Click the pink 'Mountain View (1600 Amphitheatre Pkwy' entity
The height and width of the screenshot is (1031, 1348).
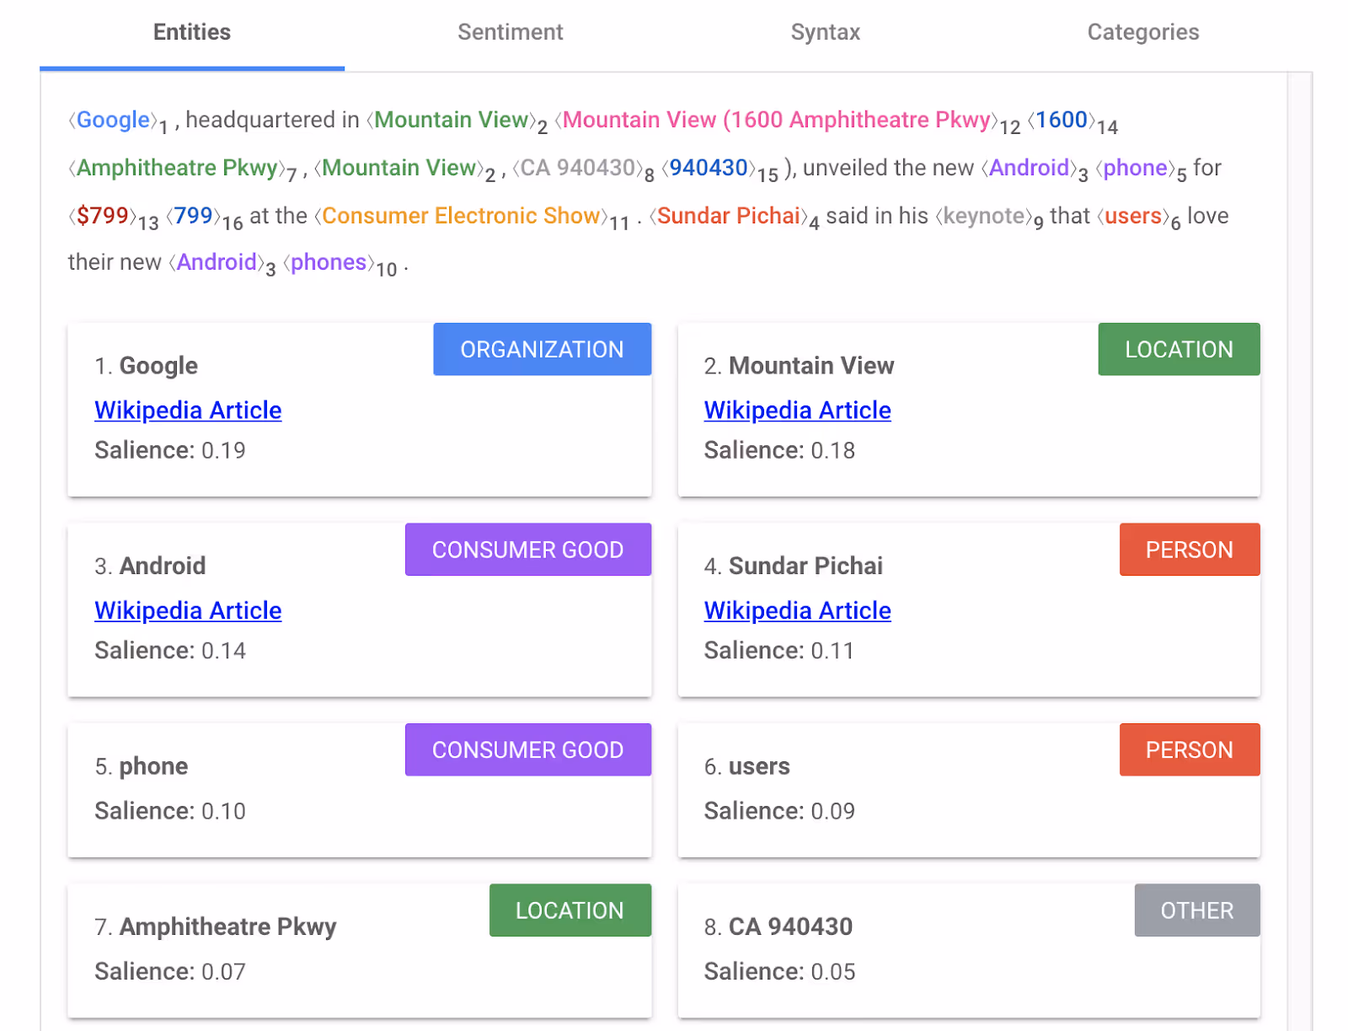click(x=776, y=121)
